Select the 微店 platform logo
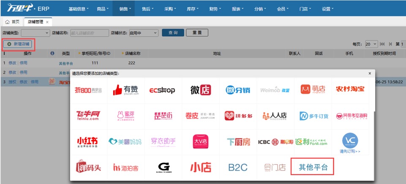Screen dimensions: 406x184 coord(201,90)
